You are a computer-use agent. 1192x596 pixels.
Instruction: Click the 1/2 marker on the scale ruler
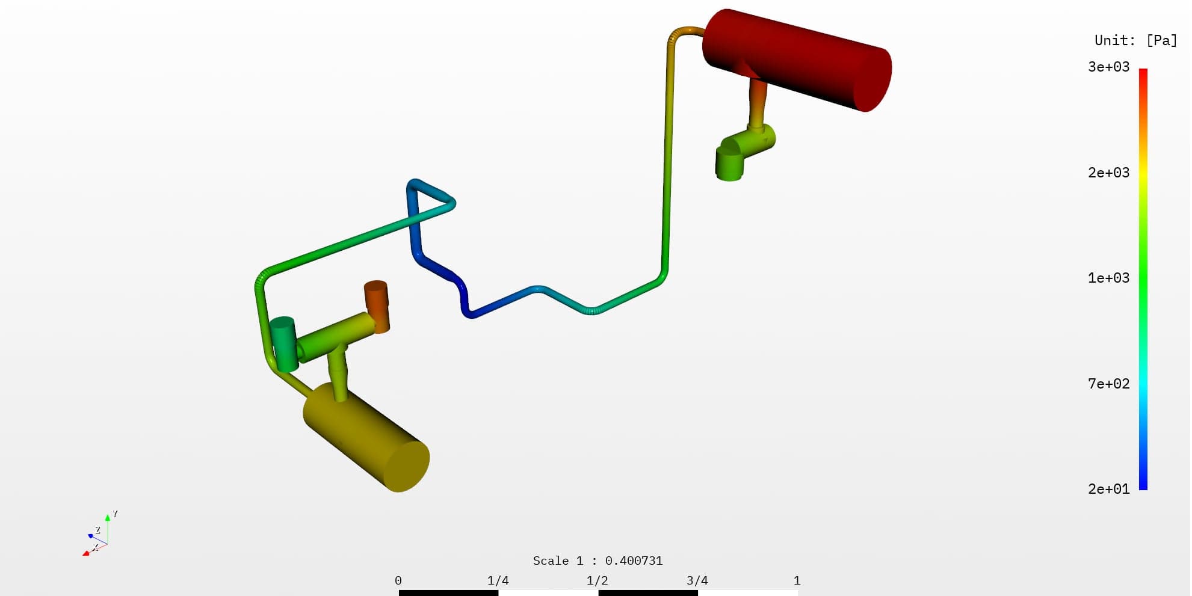click(x=598, y=580)
